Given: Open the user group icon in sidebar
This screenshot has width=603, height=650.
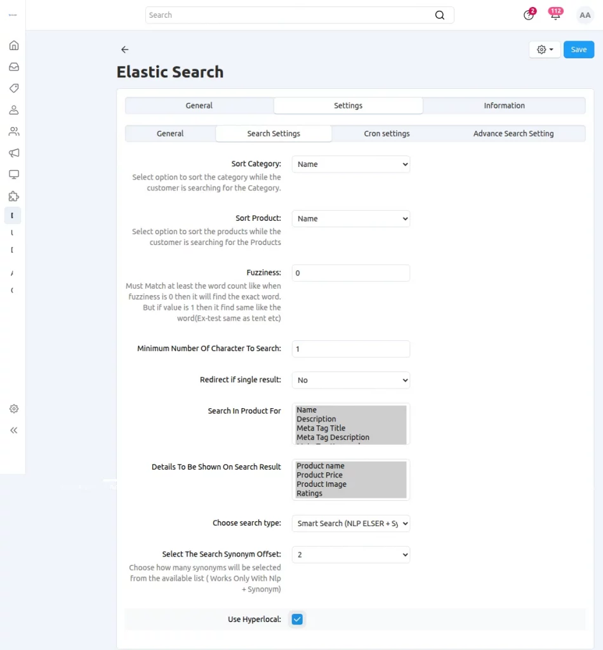Looking at the screenshot, I should tap(14, 131).
